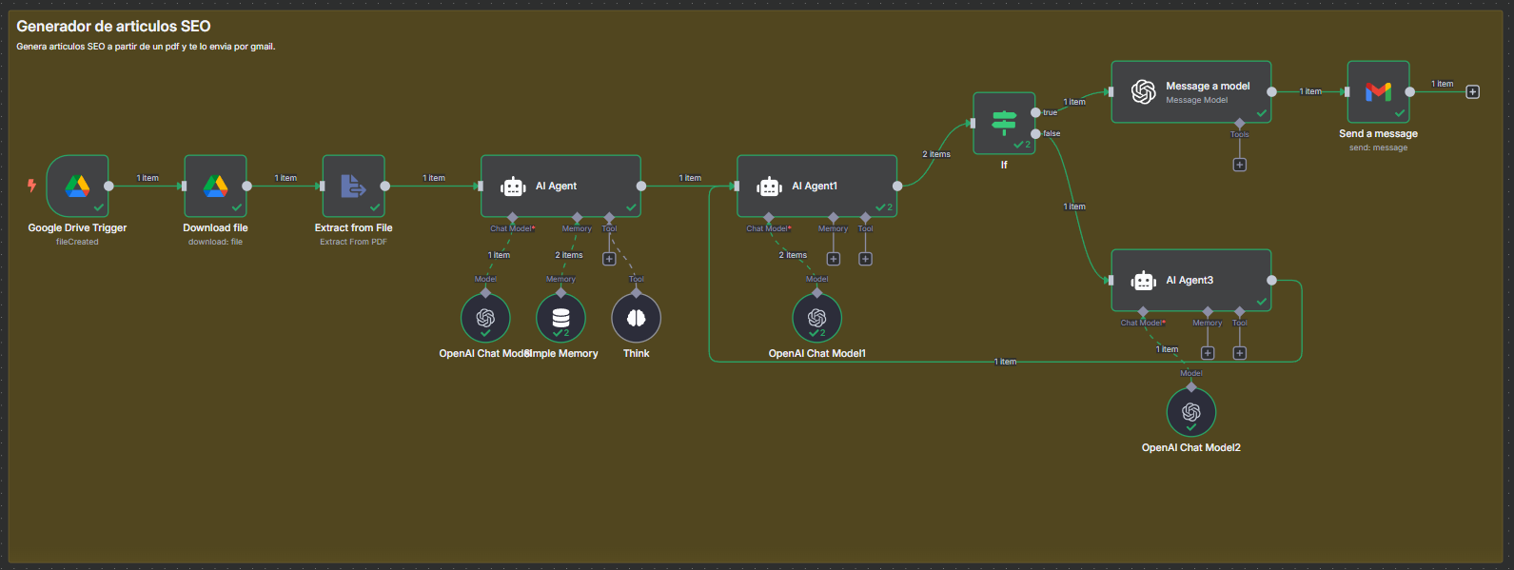Select the AI Agent1 node
This screenshot has height=570, width=1514.
[816, 186]
